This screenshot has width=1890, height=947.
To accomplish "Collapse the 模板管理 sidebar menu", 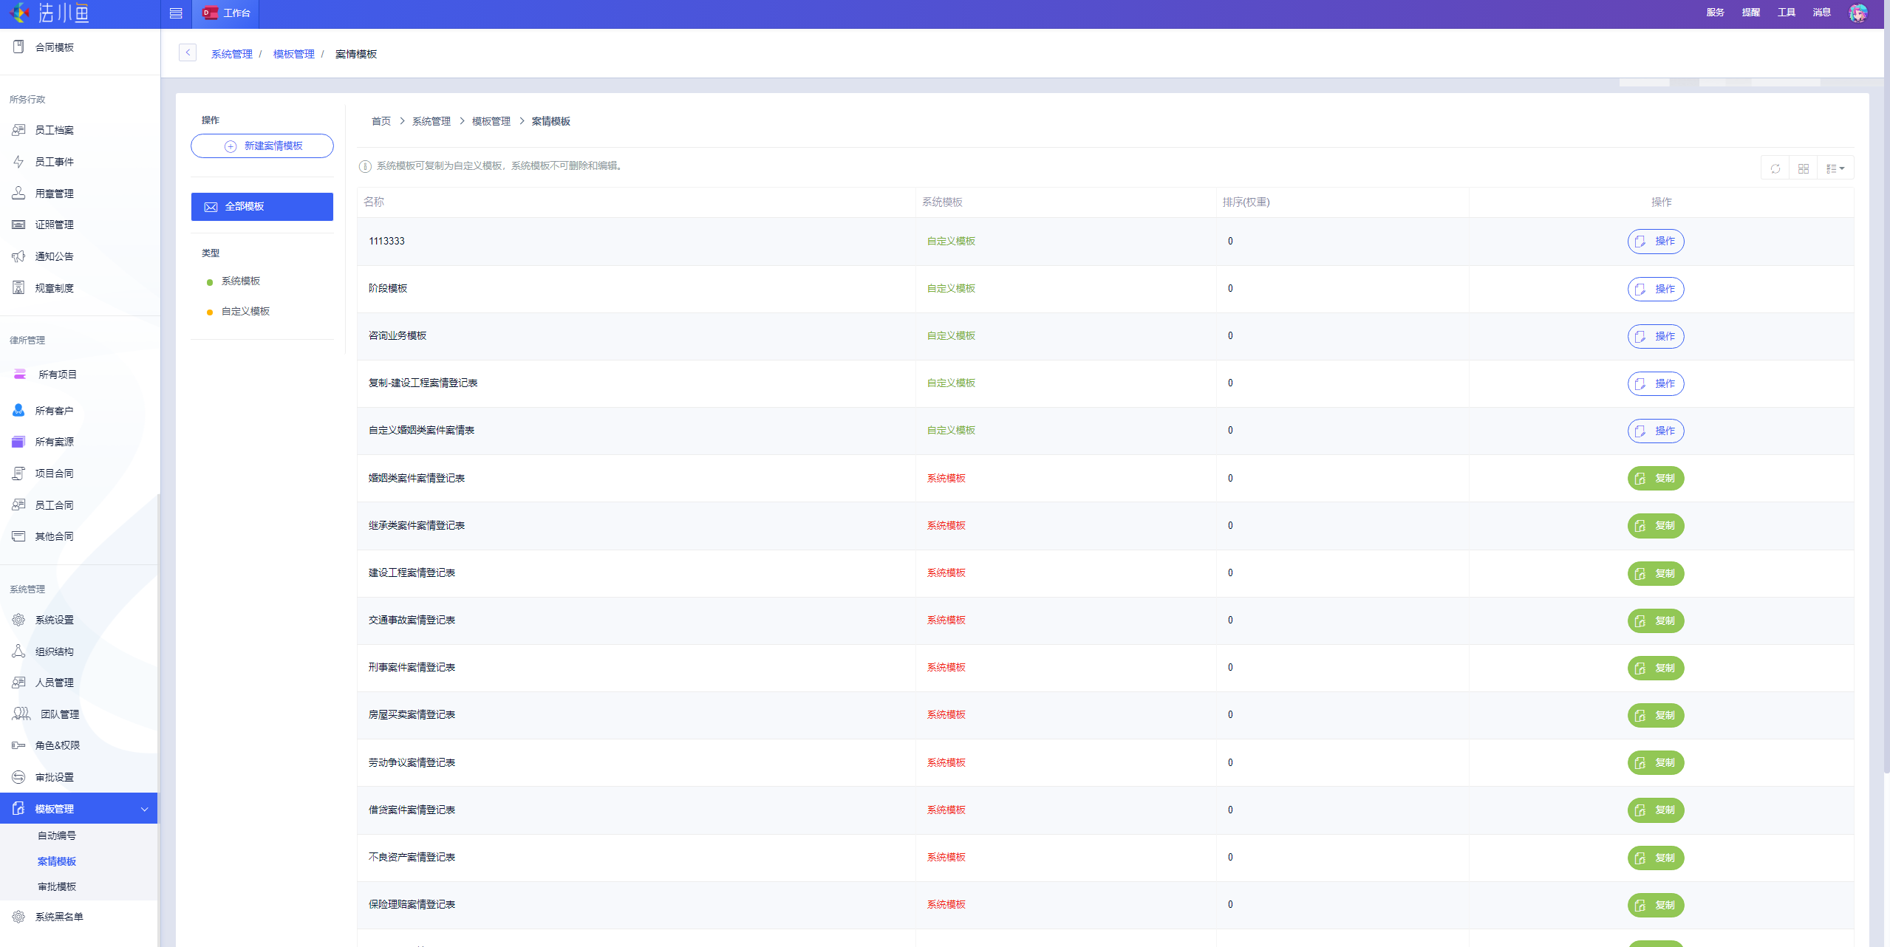I will tap(144, 809).
